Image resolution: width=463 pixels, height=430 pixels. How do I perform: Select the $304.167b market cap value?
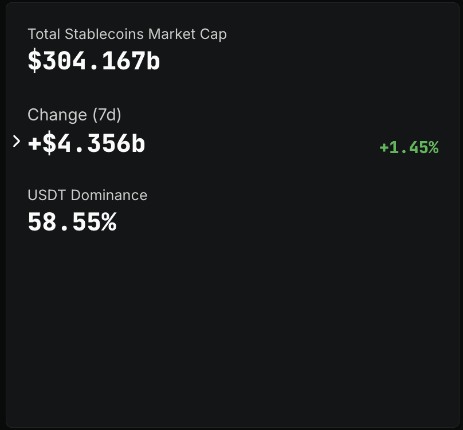tap(93, 61)
